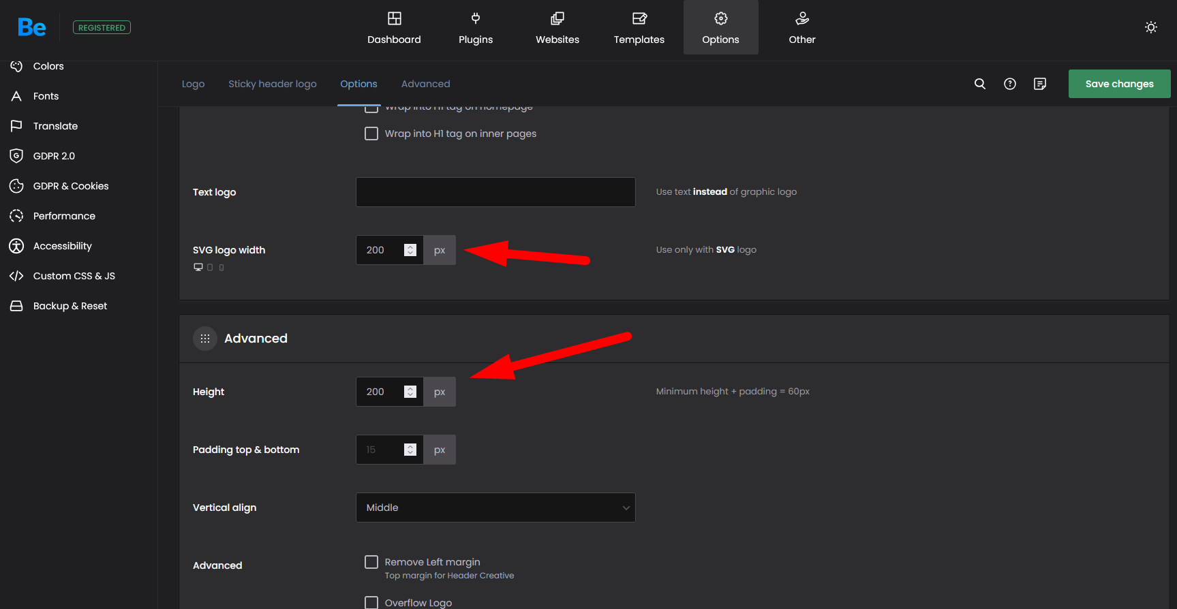Click into the Text logo input field

point(495,192)
